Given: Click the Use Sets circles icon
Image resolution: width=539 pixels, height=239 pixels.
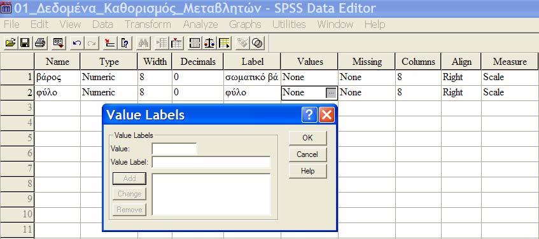Looking at the screenshot, I should pyautogui.click(x=257, y=43).
